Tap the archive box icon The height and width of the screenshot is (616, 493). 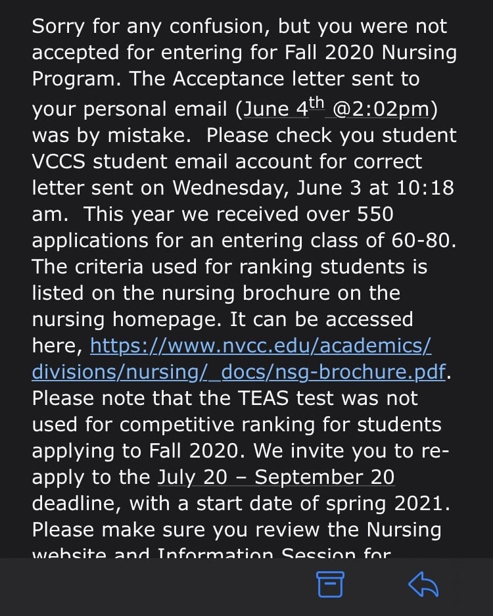(330, 584)
